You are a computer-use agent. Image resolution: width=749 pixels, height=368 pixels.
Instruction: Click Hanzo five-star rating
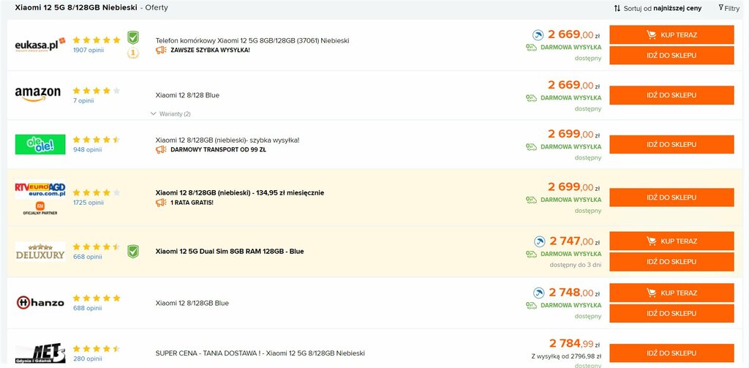coord(97,298)
